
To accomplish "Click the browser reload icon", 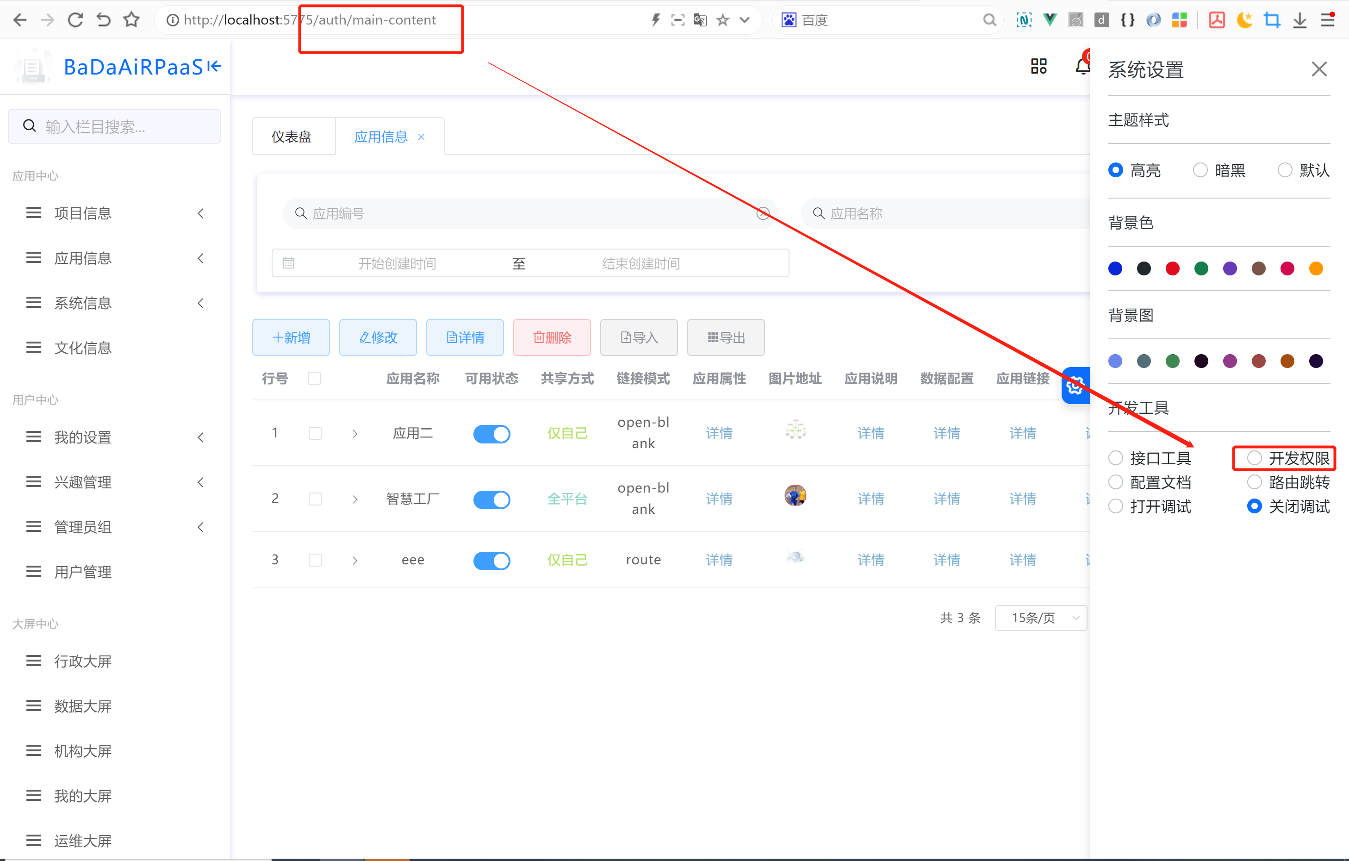I will [75, 20].
